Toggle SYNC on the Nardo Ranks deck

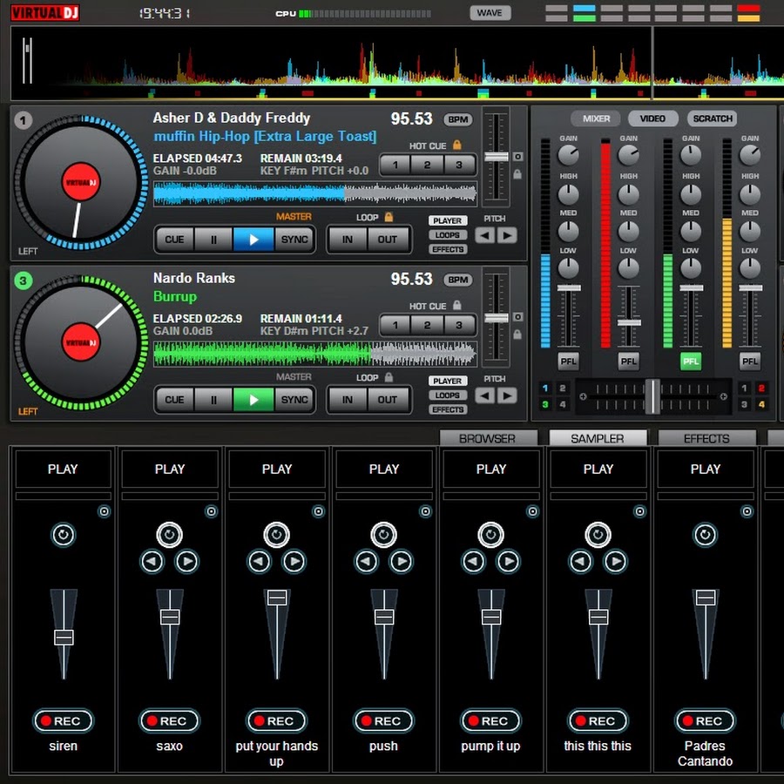point(294,400)
